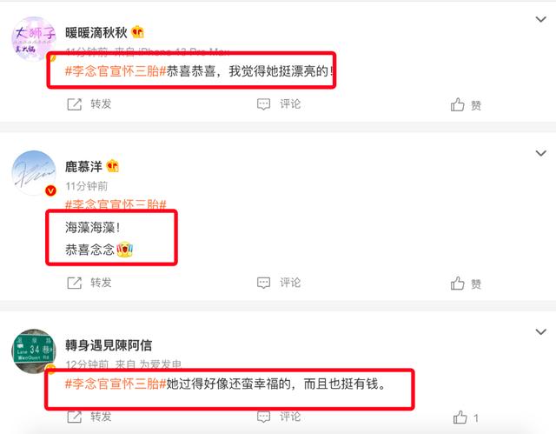Like 鹿慕洋's post with thumbs-up

458,284
